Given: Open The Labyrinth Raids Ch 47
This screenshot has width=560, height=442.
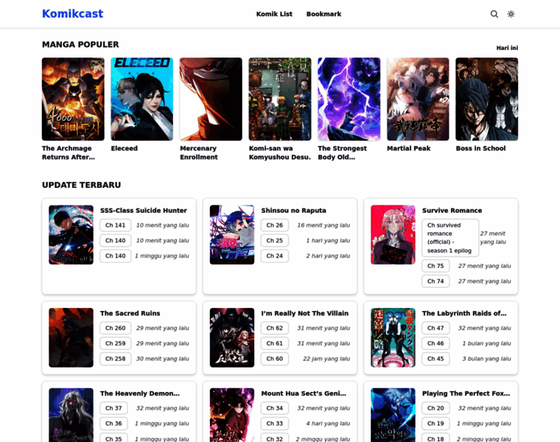Looking at the screenshot, I should tap(435, 328).
